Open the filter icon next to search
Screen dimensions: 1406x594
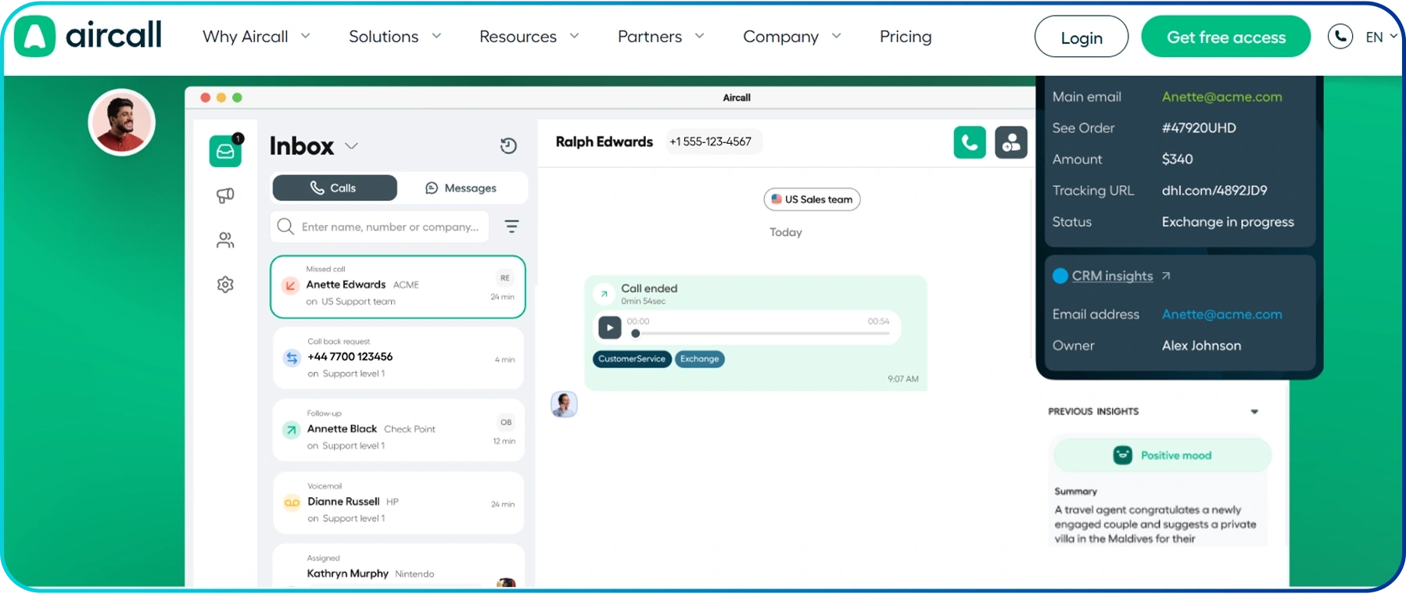(x=511, y=227)
